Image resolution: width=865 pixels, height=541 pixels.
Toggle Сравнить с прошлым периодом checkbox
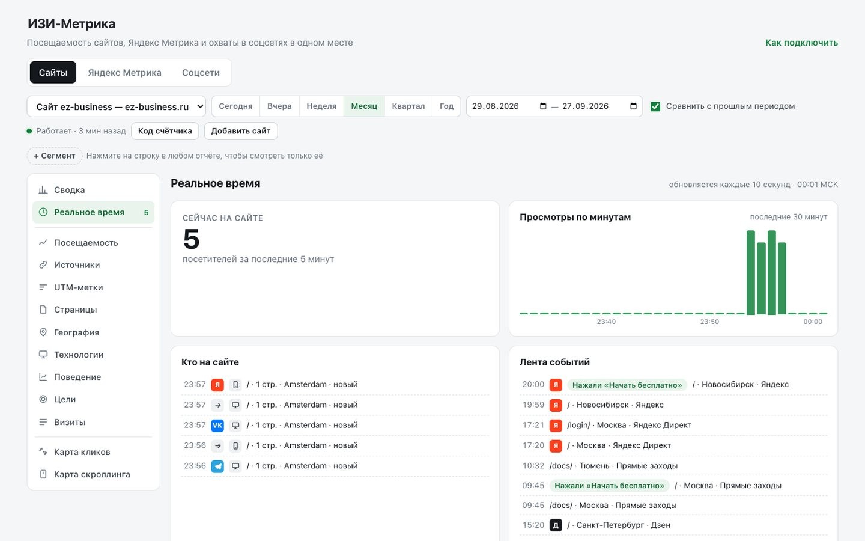655,106
